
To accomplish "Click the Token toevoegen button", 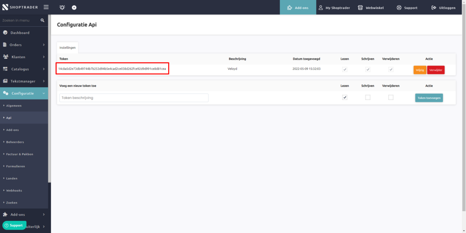I will pyautogui.click(x=429, y=98).
